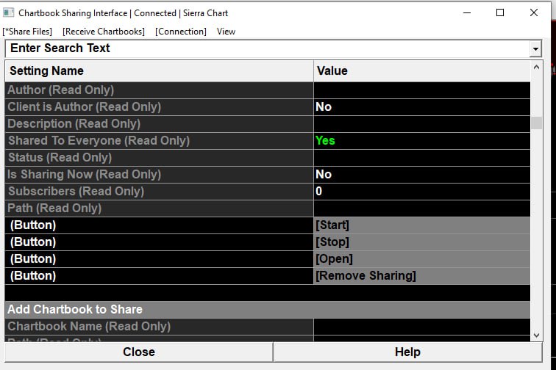The width and height of the screenshot is (556, 370).
Task: Click the Sierra Chart window icon
Action: click(x=8, y=12)
